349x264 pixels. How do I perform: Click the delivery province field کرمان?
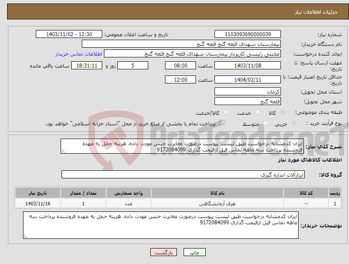(x=248, y=91)
